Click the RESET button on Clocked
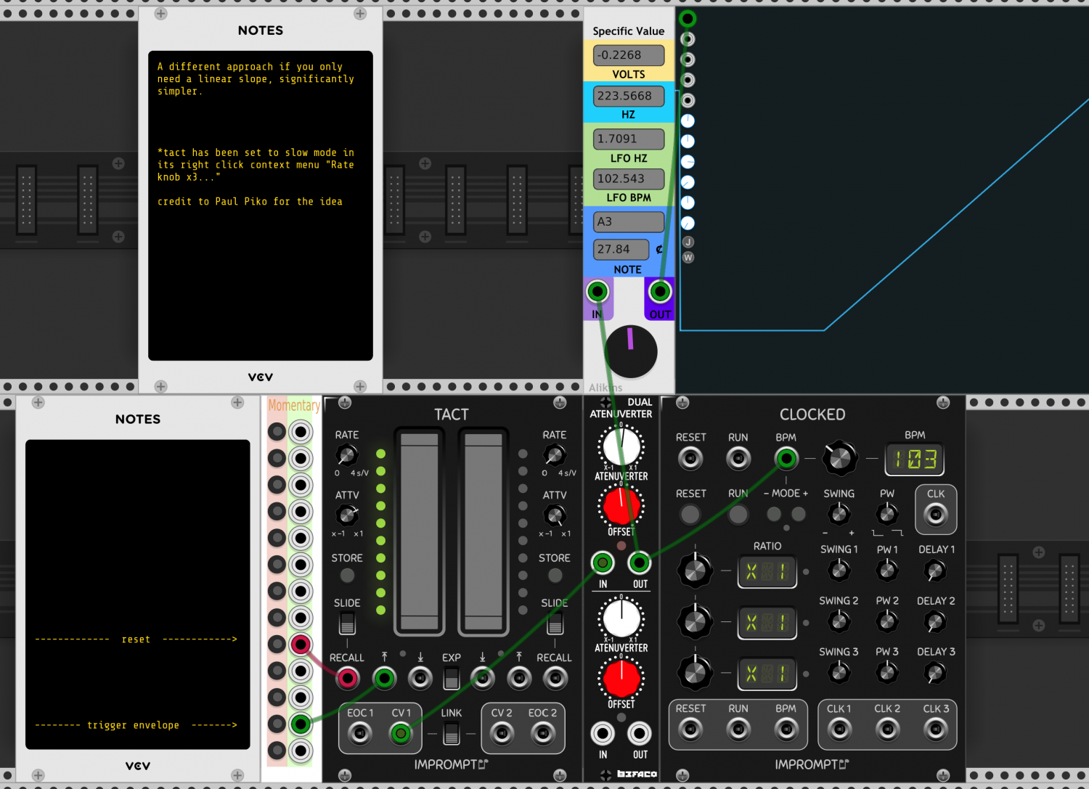The image size is (1089, 789). (690, 515)
